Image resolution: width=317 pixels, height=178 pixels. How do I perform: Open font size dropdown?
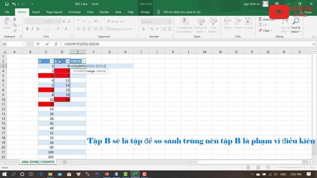(x=59, y=21)
